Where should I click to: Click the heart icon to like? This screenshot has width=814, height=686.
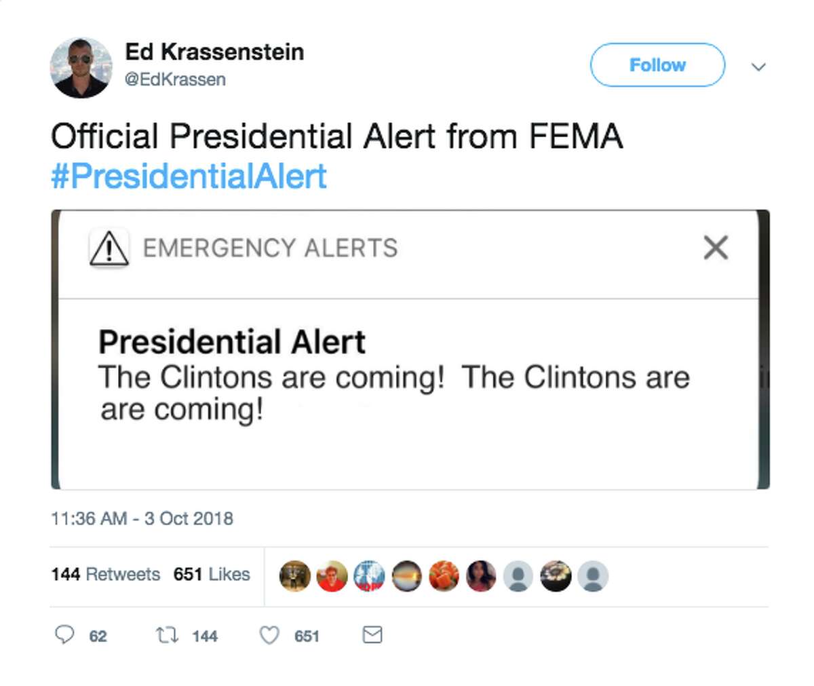coord(270,635)
